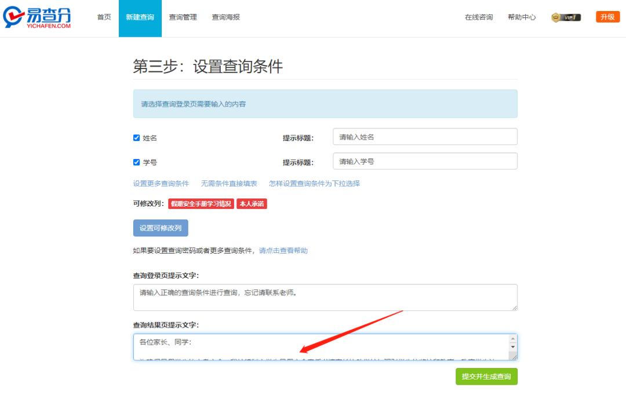
Task: Click the 请输入姓名 input field
Action: [425, 136]
